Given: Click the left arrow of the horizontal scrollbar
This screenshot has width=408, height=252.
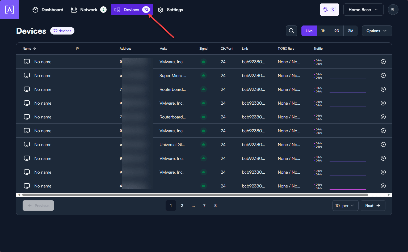Looking at the screenshot, I should [x=19, y=195].
